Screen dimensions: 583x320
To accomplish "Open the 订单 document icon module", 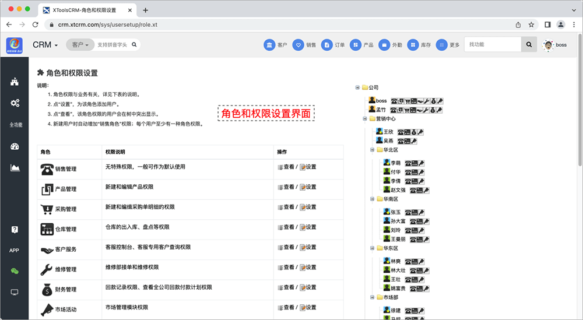I will click(326, 45).
